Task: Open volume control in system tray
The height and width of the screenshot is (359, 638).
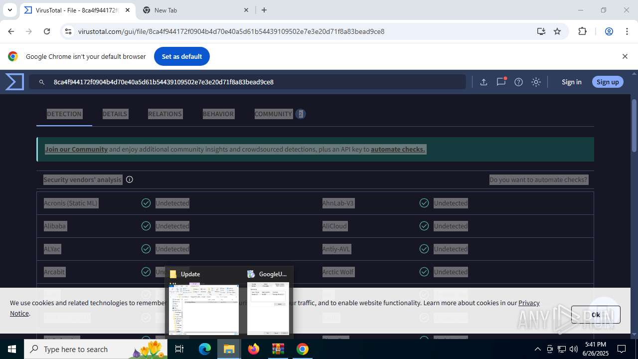Action: 574,349
